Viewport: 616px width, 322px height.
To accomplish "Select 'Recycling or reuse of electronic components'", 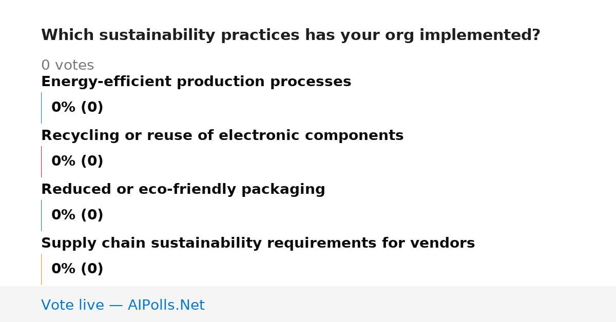I will [222, 136].
